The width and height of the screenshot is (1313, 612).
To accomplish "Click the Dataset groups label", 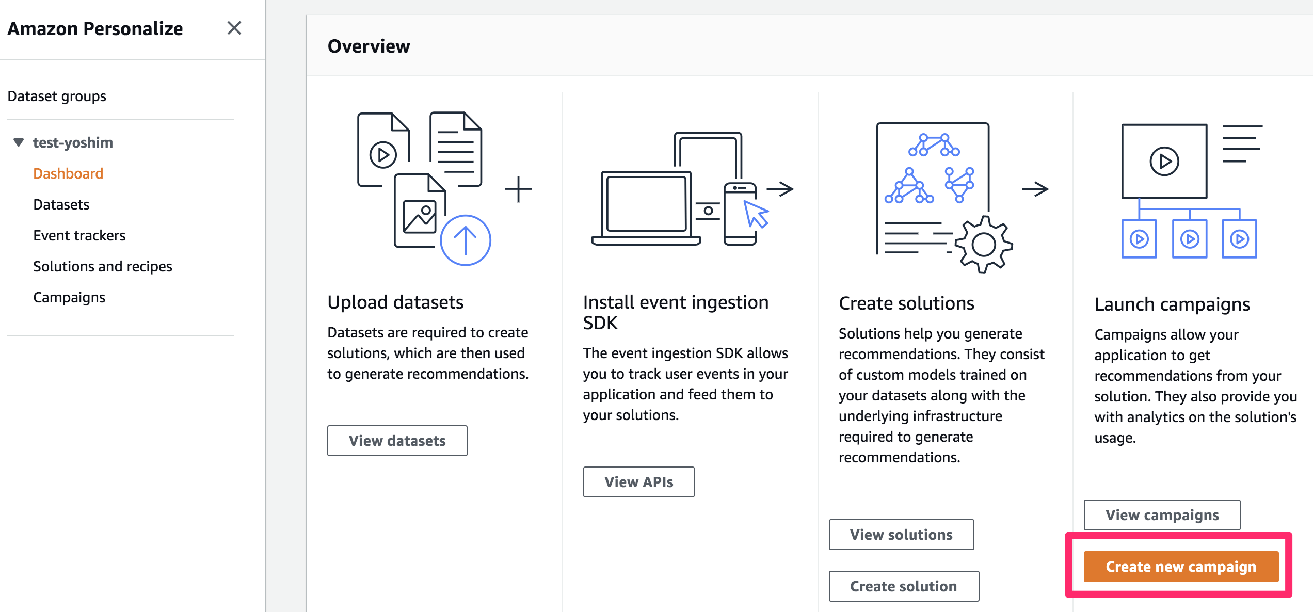I will pos(57,96).
